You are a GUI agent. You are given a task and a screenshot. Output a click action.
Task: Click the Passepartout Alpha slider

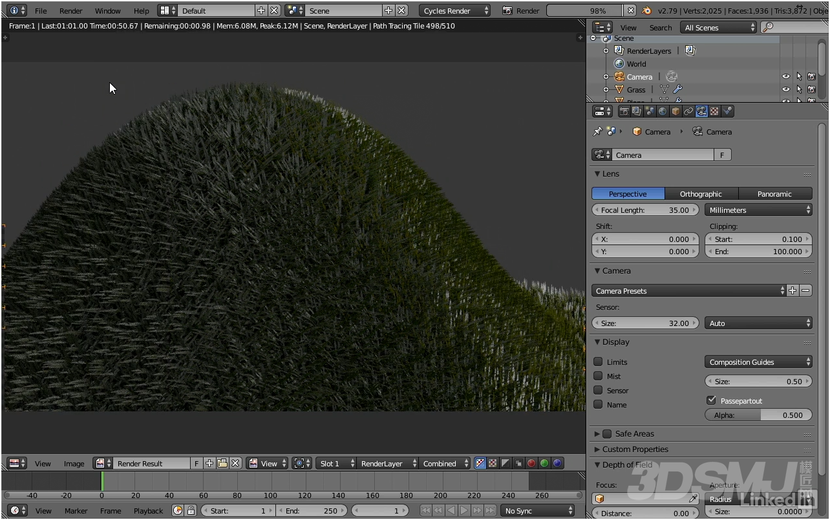coord(758,415)
